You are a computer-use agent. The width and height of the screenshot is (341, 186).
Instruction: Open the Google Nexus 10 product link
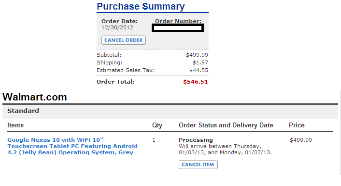pos(72,146)
